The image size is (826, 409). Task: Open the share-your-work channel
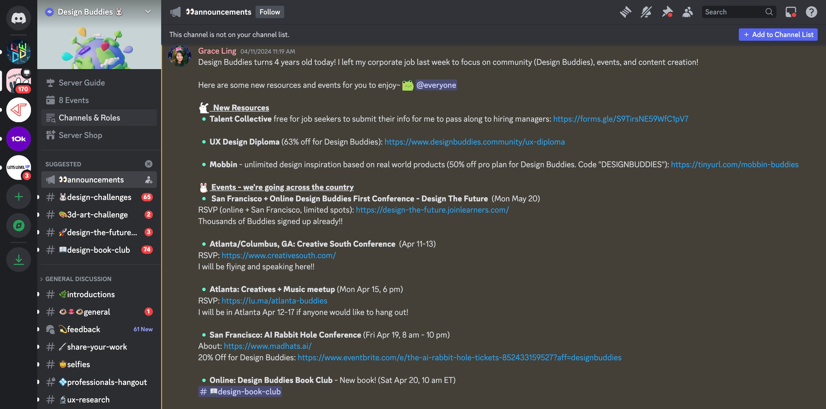click(99, 347)
